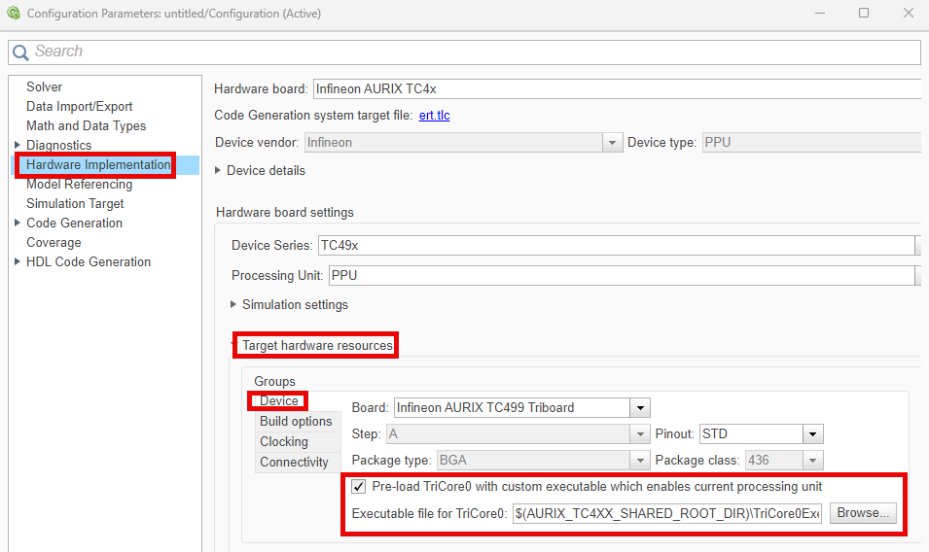Click the Configuration Parameters window icon
929x552 pixels.
13,13
